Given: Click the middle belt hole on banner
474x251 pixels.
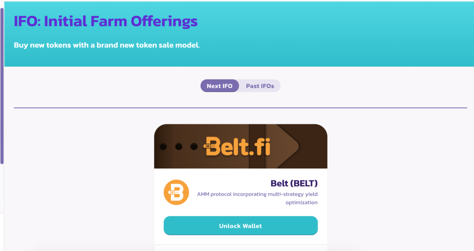Looking at the screenshot, I should click(179, 146).
